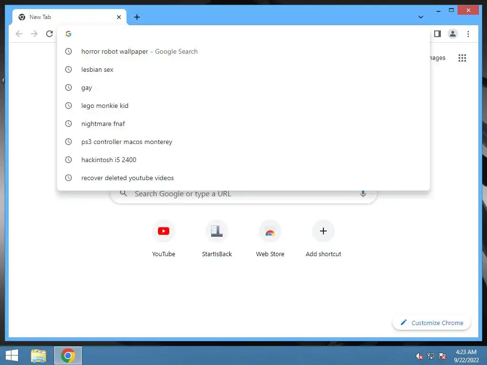Click clock icon beside hackintosh i5 2400
Image resolution: width=487 pixels, height=365 pixels.
pos(68,160)
